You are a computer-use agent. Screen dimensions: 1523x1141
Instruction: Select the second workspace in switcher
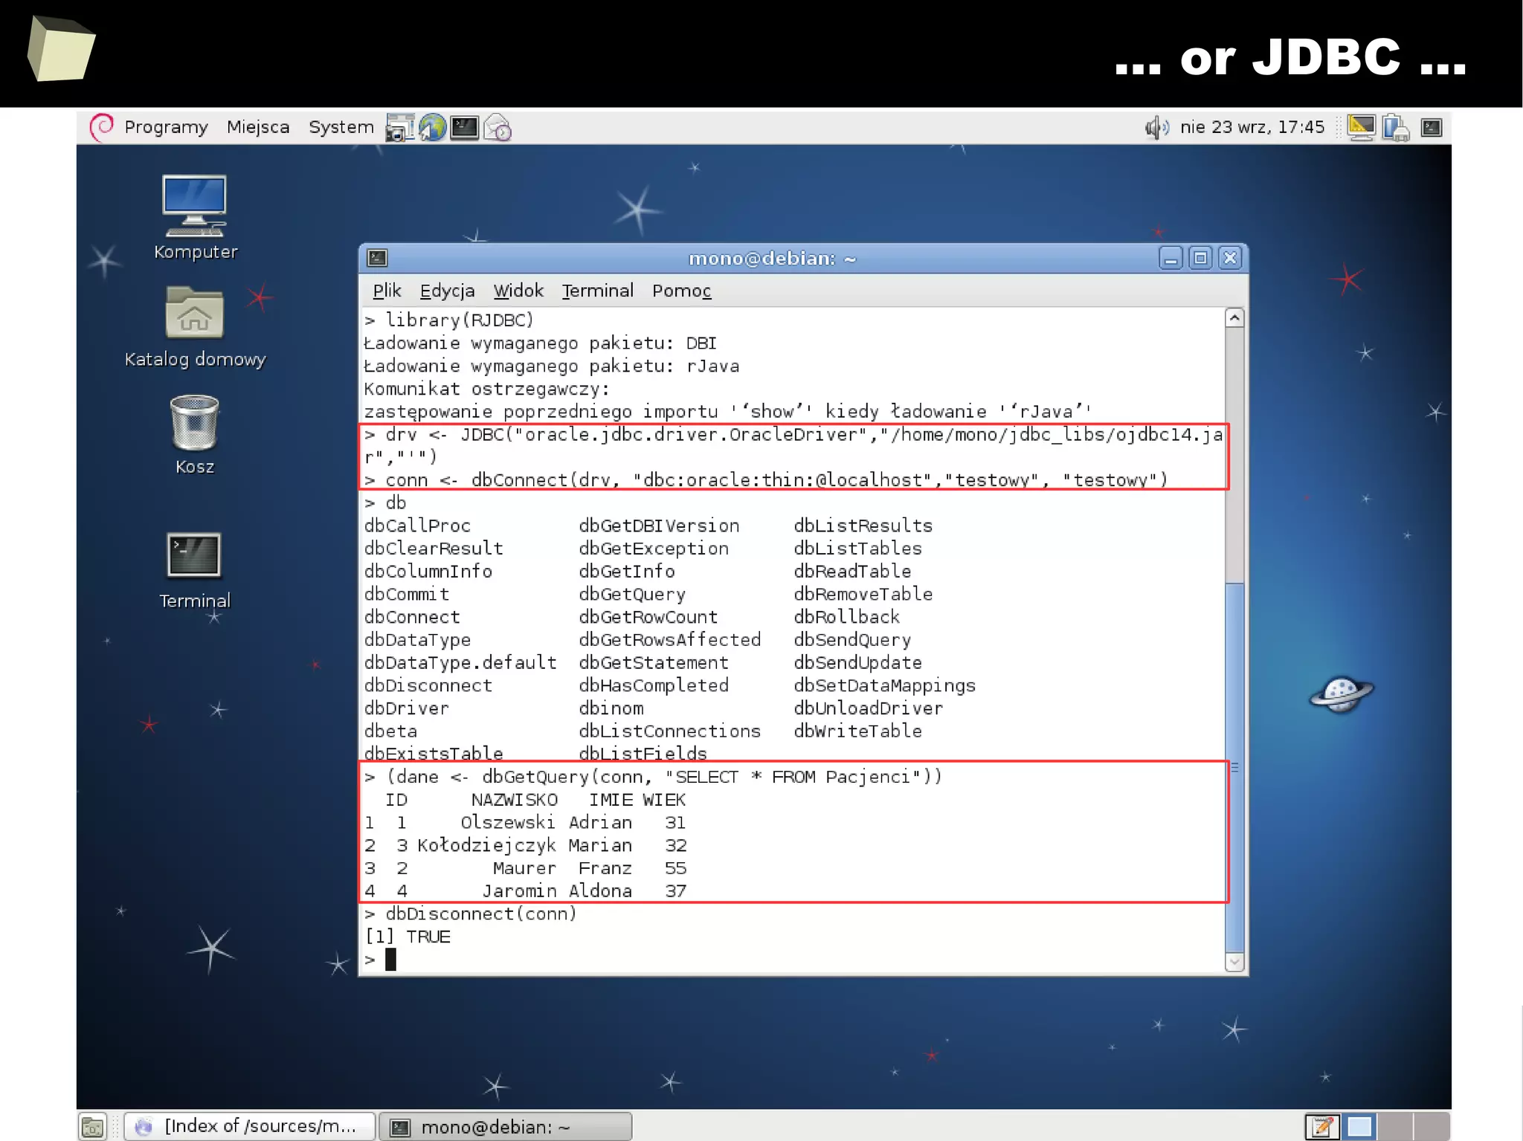(1395, 1127)
